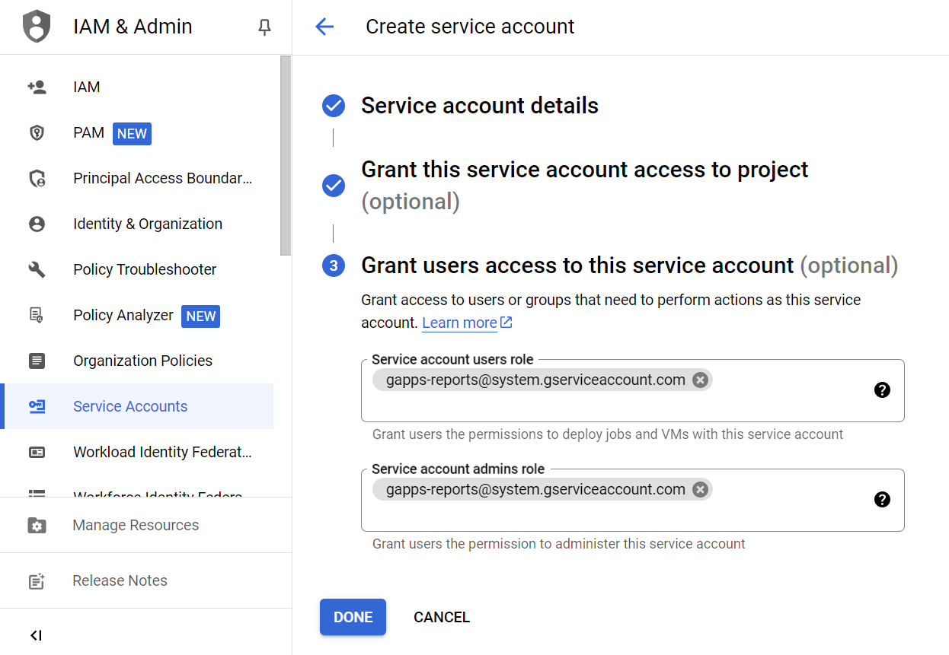Click the Workload Identity Federation icon
The width and height of the screenshot is (949, 655).
[x=37, y=452]
